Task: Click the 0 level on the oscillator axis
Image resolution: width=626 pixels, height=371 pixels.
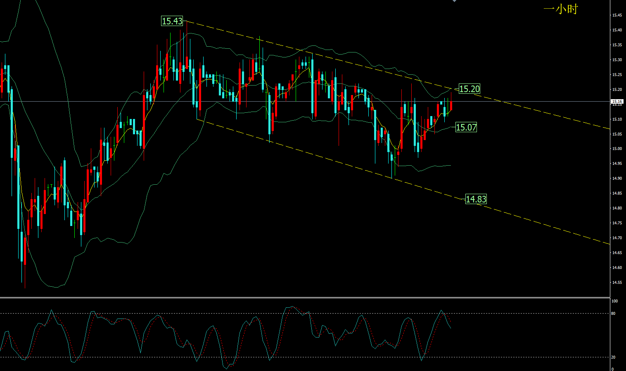Action: 612,369
